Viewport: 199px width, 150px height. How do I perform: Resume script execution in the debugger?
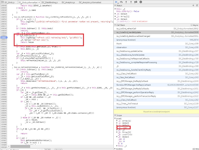116,2
